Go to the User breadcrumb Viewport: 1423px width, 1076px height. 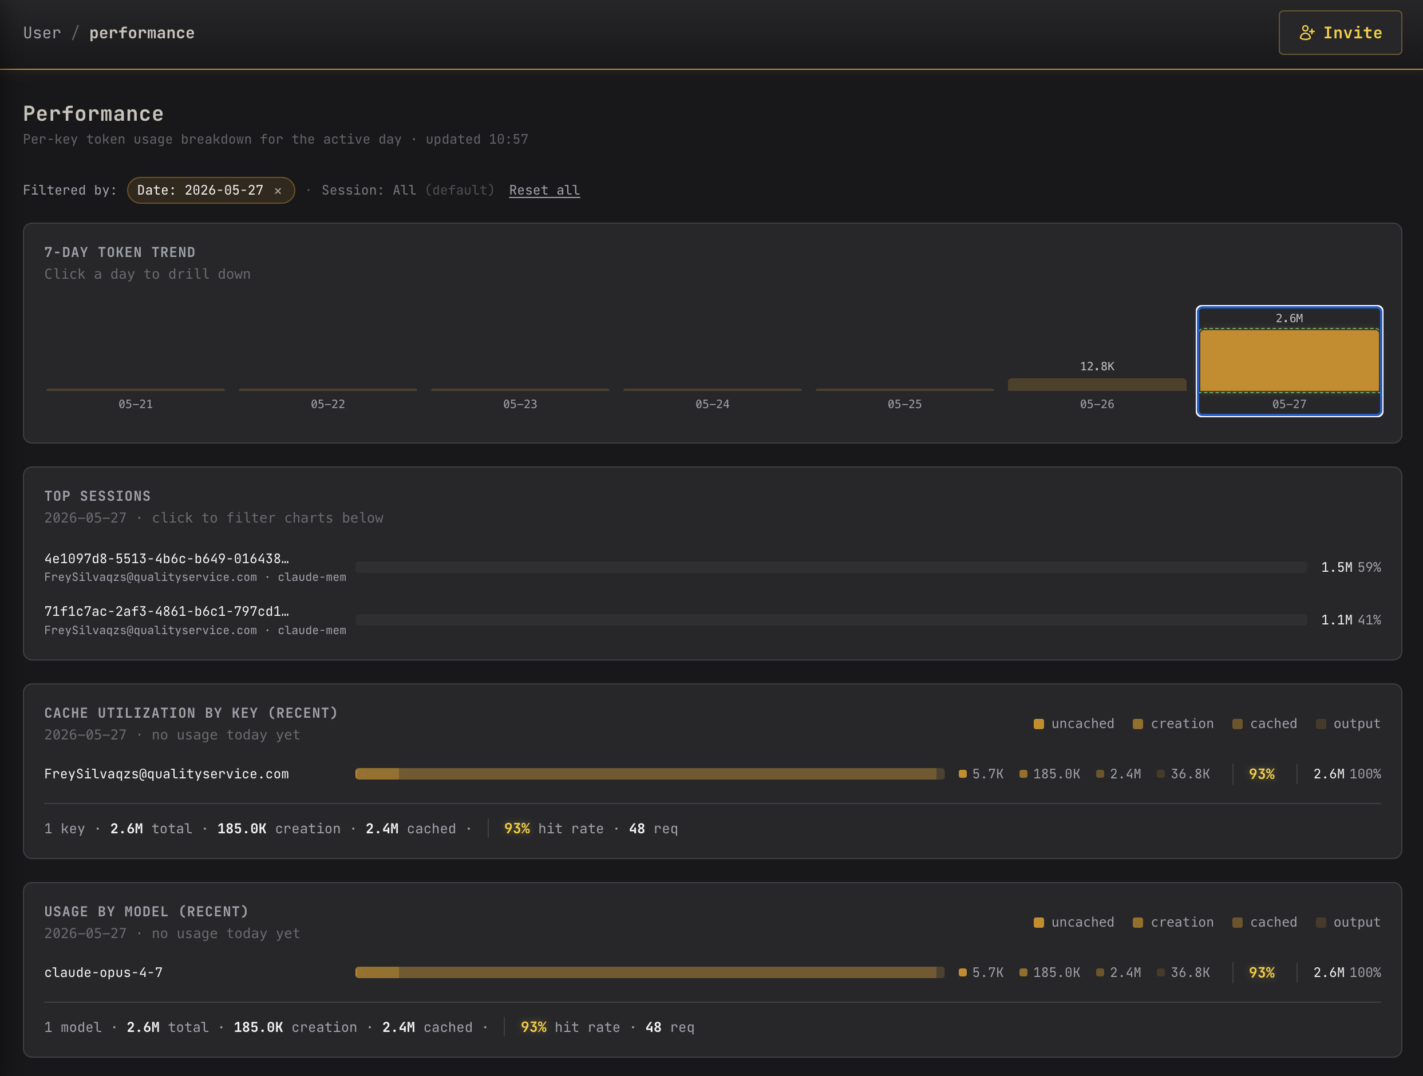[x=42, y=33]
